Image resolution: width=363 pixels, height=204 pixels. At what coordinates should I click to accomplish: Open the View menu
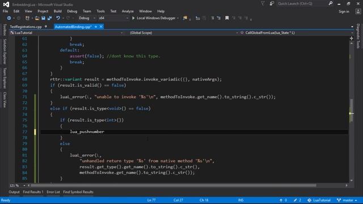28,11
